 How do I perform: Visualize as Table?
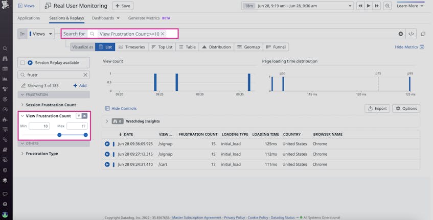pos(187,47)
